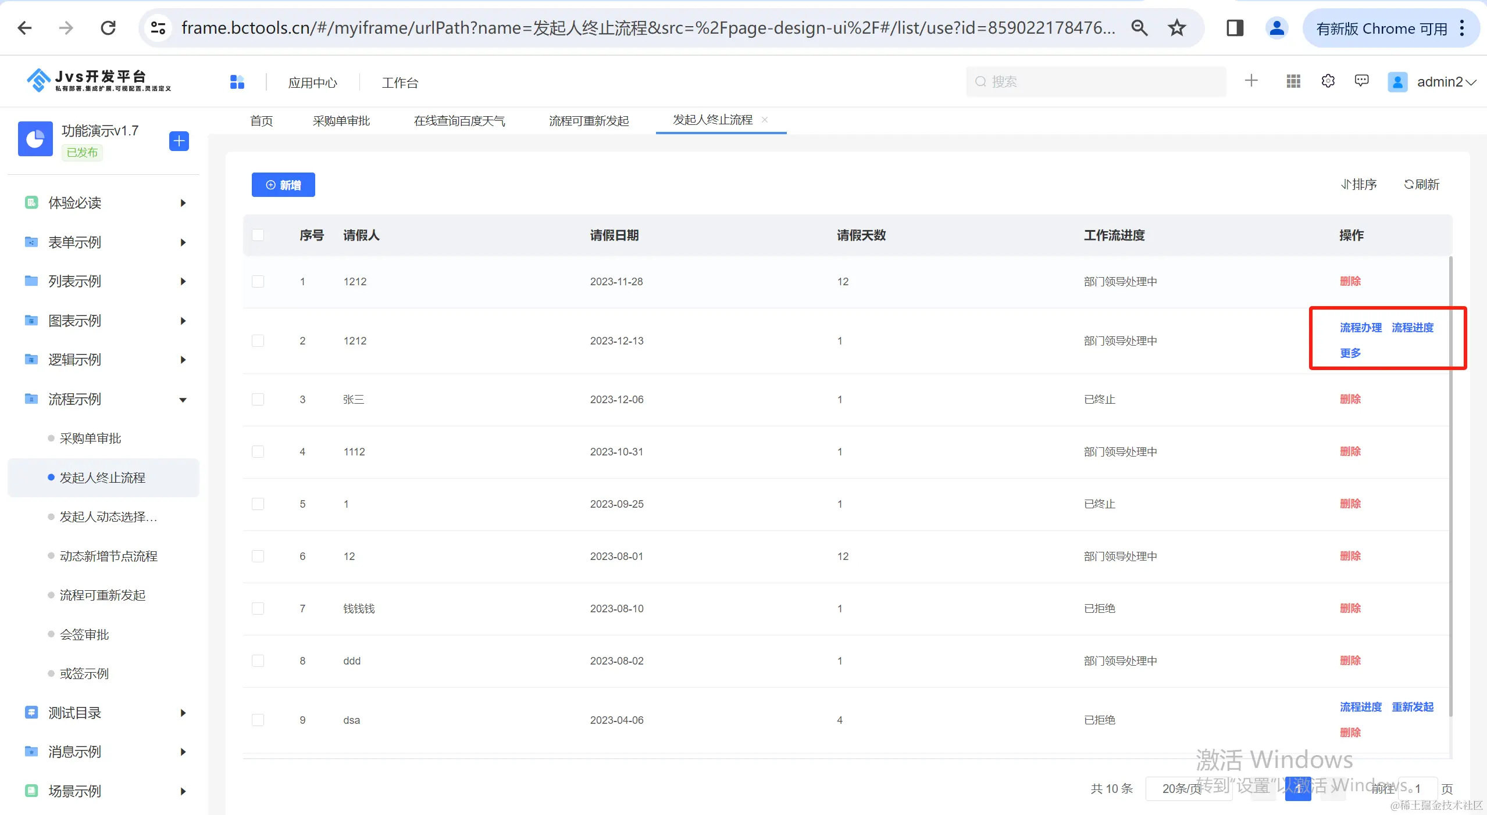Open the settings gear icon

(1328, 81)
